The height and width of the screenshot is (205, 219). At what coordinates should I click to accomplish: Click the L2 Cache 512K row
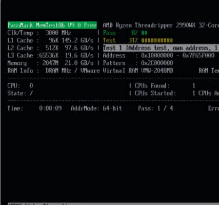click(50, 48)
